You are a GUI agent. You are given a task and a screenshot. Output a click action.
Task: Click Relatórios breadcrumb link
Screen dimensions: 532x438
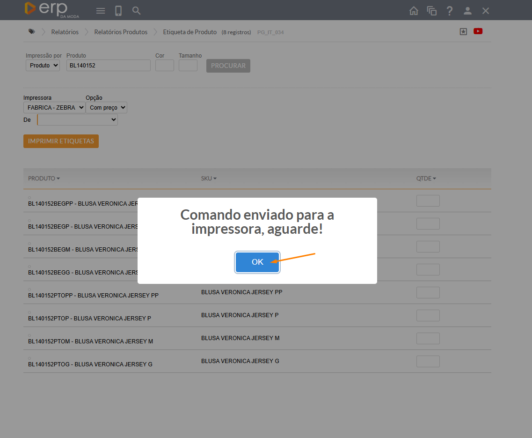(65, 32)
